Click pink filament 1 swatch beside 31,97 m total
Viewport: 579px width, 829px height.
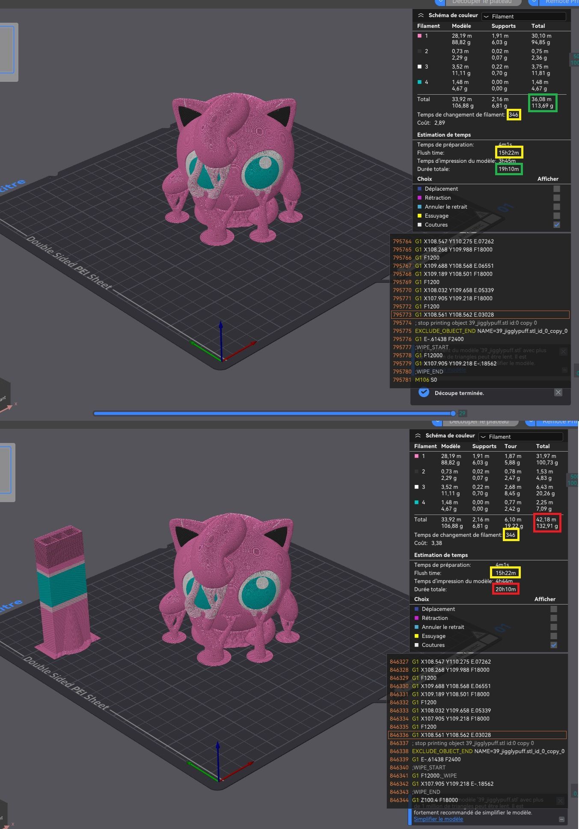tap(417, 456)
